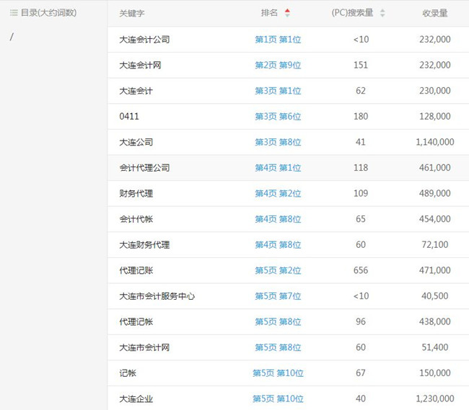Image resolution: width=469 pixels, height=410 pixels.
Task: Open the 第2页 第9位 ranking link
Action: pos(278,66)
